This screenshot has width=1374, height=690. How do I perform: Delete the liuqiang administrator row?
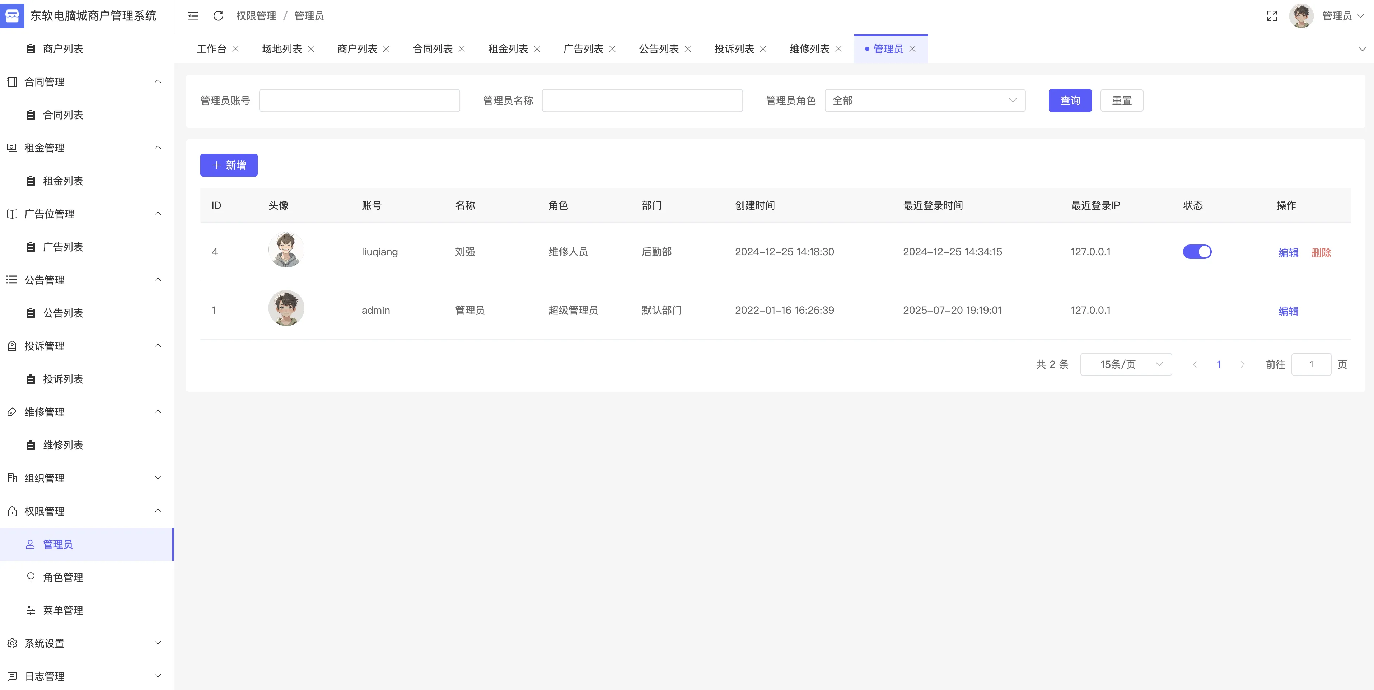click(1321, 252)
